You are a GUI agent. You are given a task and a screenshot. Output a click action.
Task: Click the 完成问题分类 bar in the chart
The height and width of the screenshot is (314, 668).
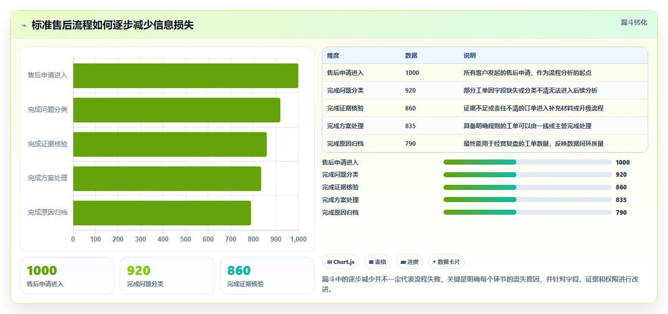click(x=176, y=110)
